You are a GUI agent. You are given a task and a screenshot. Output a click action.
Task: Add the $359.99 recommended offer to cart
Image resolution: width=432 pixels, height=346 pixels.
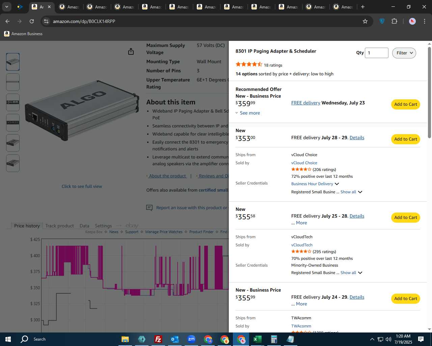coord(406,104)
